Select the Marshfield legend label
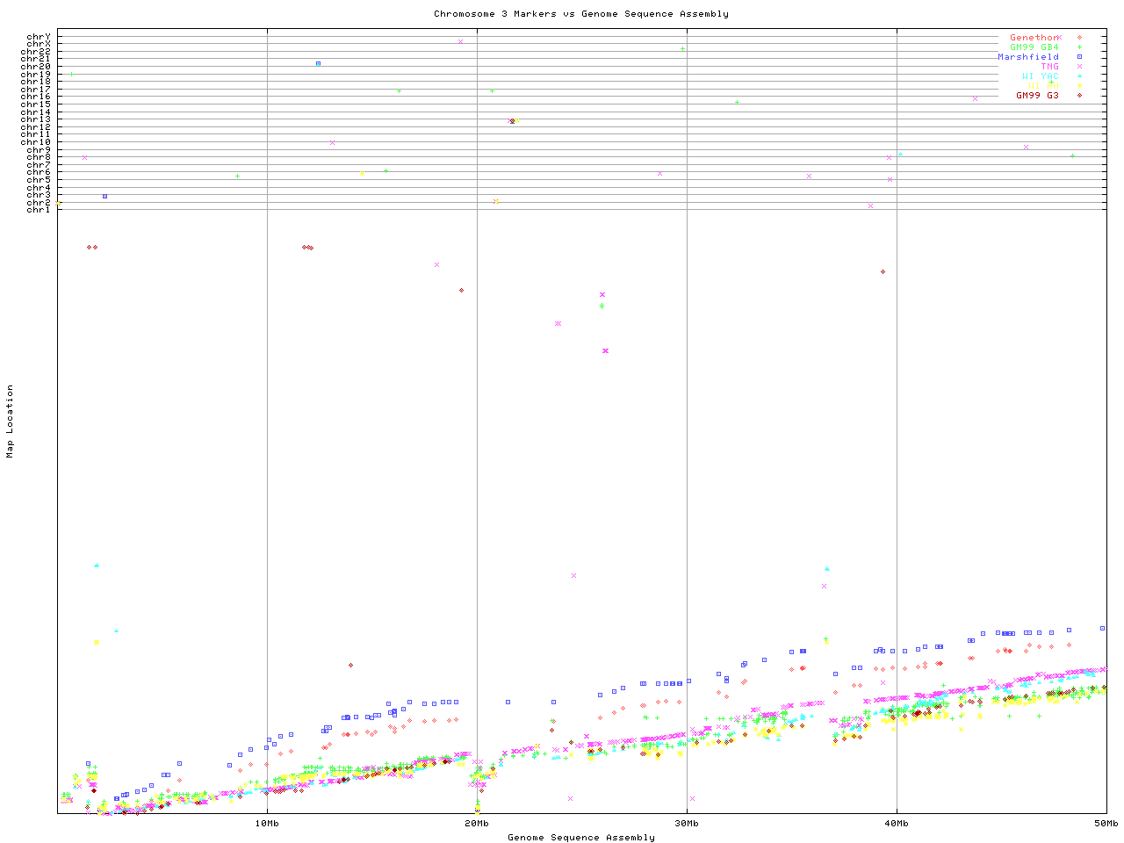Viewport: 1124px width, 843px height. [1027, 57]
